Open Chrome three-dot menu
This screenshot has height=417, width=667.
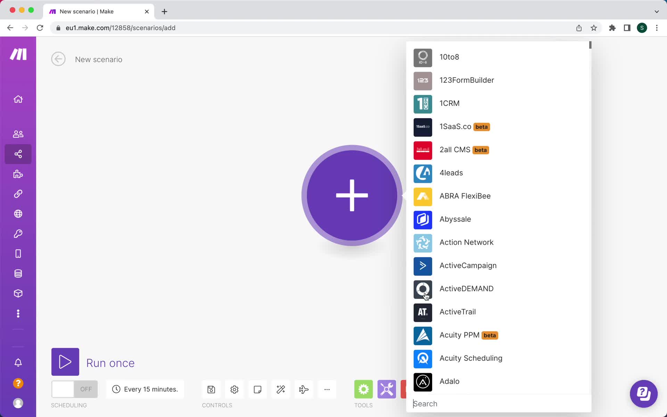coord(657,28)
